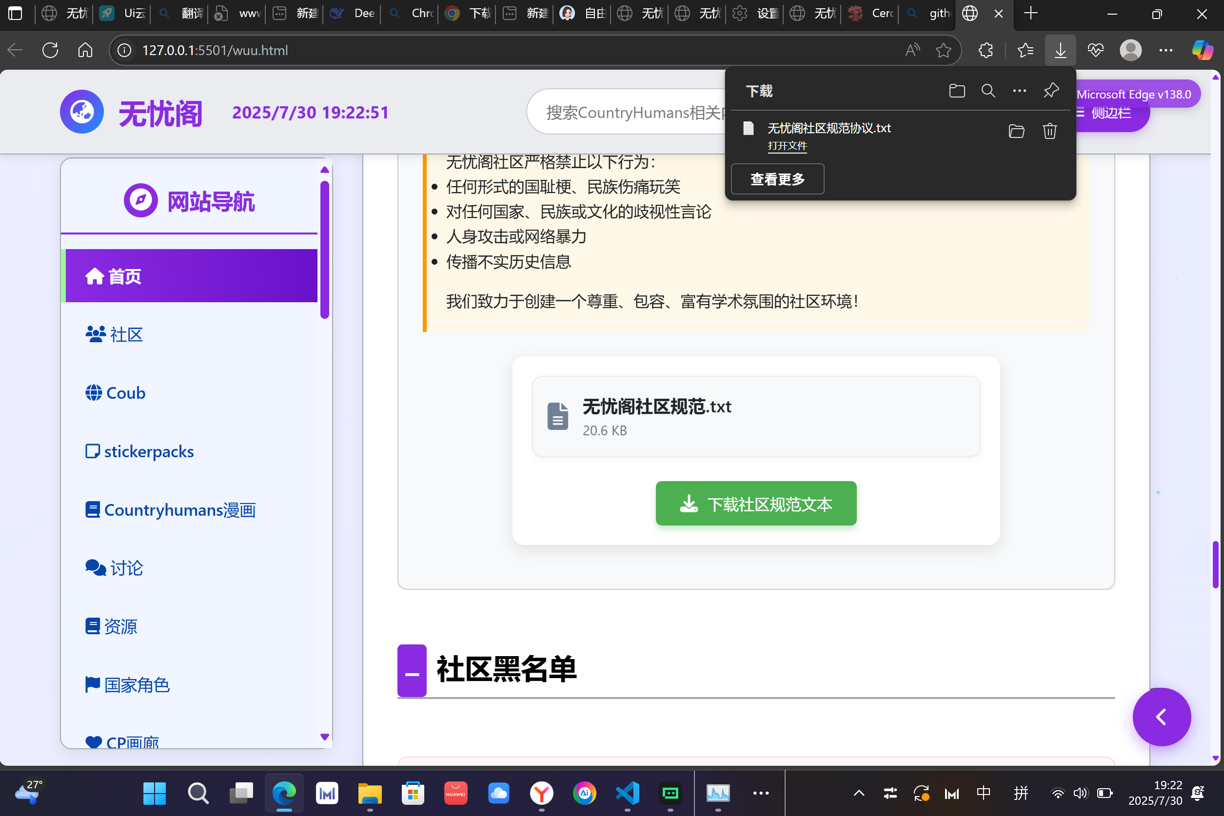Launch Copilot from the toolbar
The image size is (1224, 816).
[x=1202, y=51]
